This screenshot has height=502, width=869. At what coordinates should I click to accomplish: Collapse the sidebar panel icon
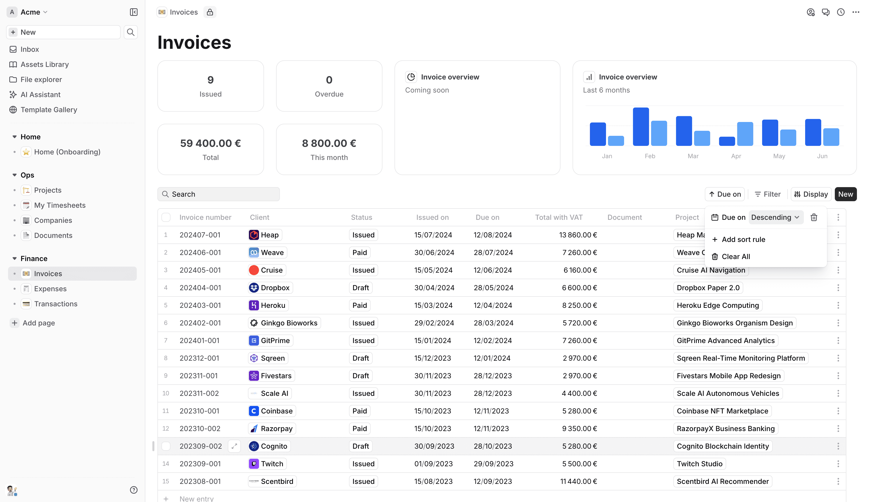[134, 12]
